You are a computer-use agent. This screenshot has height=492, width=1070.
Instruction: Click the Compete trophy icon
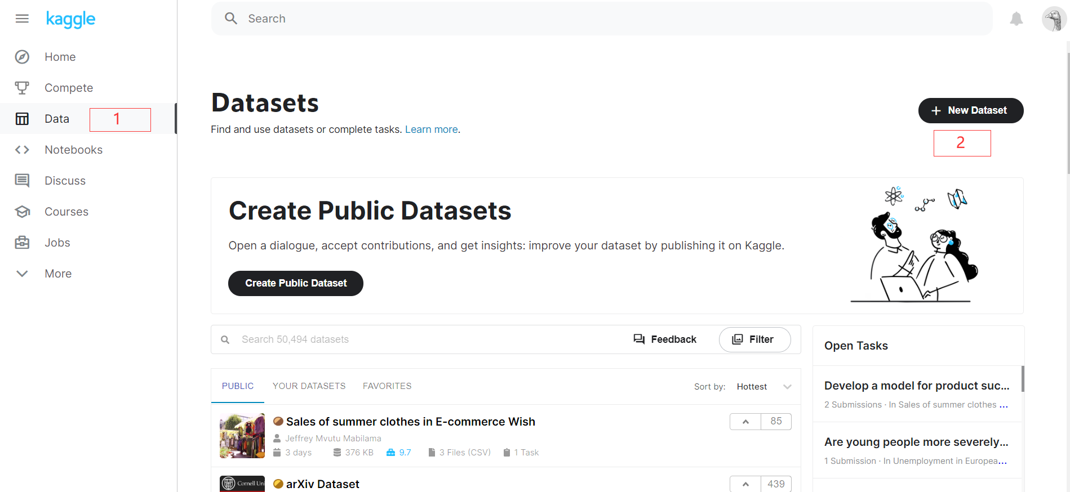[22, 88]
